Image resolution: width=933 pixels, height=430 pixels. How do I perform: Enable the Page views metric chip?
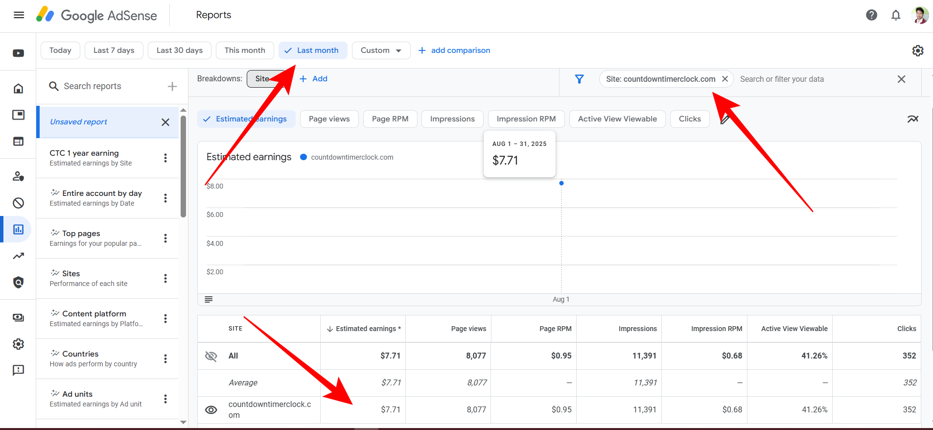pos(329,119)
